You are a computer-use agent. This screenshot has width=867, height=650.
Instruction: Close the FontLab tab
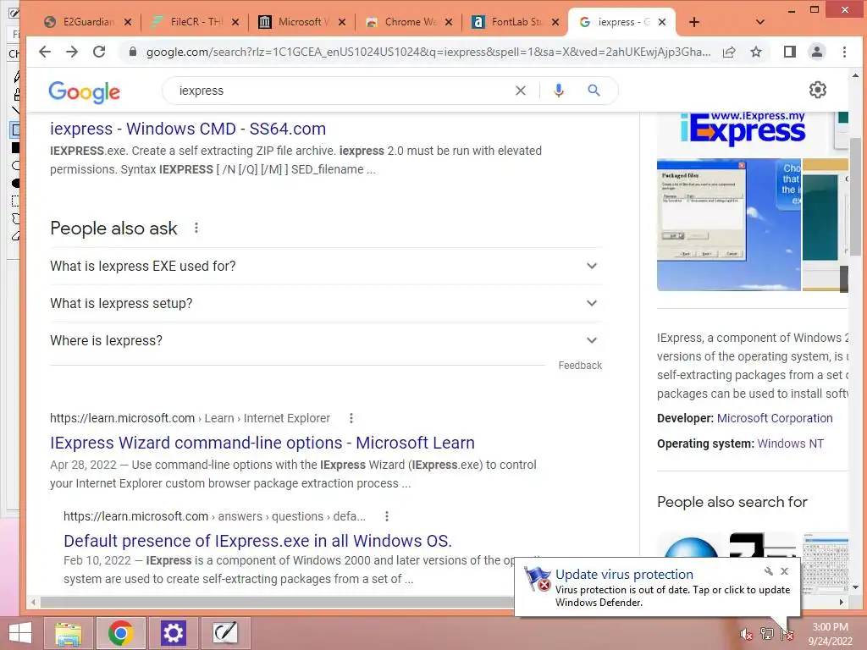(x=555, y=22)
